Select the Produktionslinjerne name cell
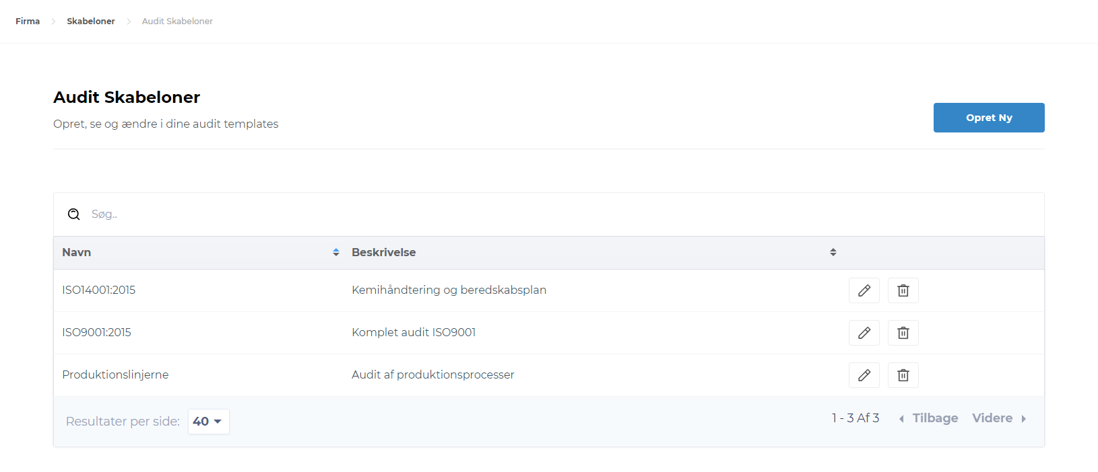The width and height of the screenshot is (1098, 472). click(x=115, y=375)
